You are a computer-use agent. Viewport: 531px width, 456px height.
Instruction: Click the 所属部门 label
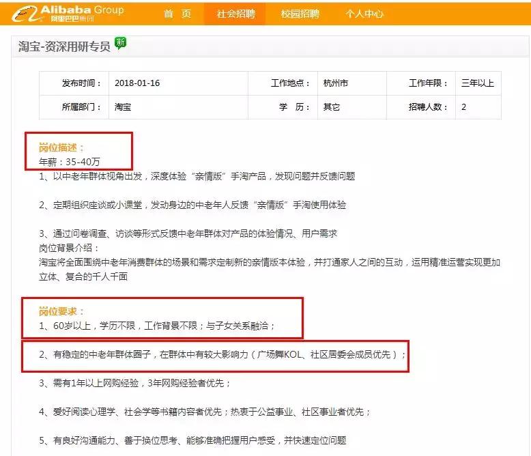click(x=81, y=107)
